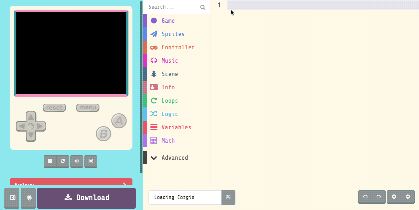Click the simulator reset button
The width and height of the screenshot is (419, 210).
tap(54, 108)
